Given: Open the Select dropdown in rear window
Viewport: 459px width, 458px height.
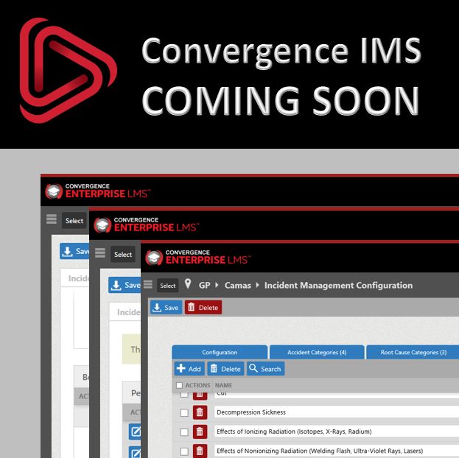Looking at the screenshot, I should point(74,220).
